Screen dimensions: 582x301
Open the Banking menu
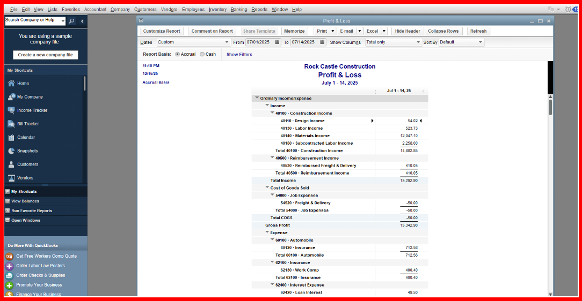tap(239, 9)
